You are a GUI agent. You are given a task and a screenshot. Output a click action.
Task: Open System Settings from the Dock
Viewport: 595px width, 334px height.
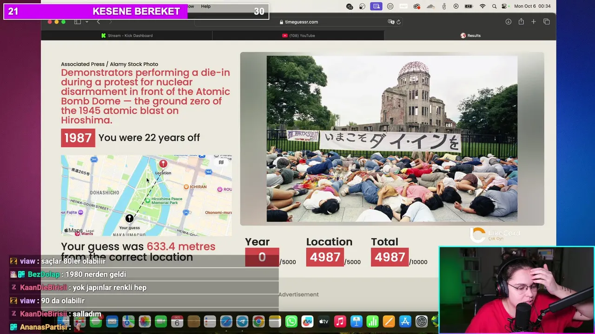tap(422, 321)
